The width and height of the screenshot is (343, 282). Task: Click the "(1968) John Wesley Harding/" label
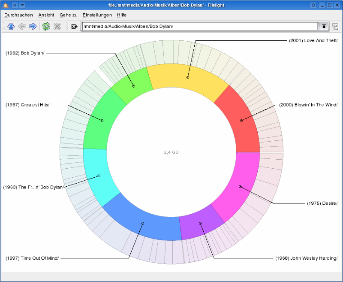[307, 258]
